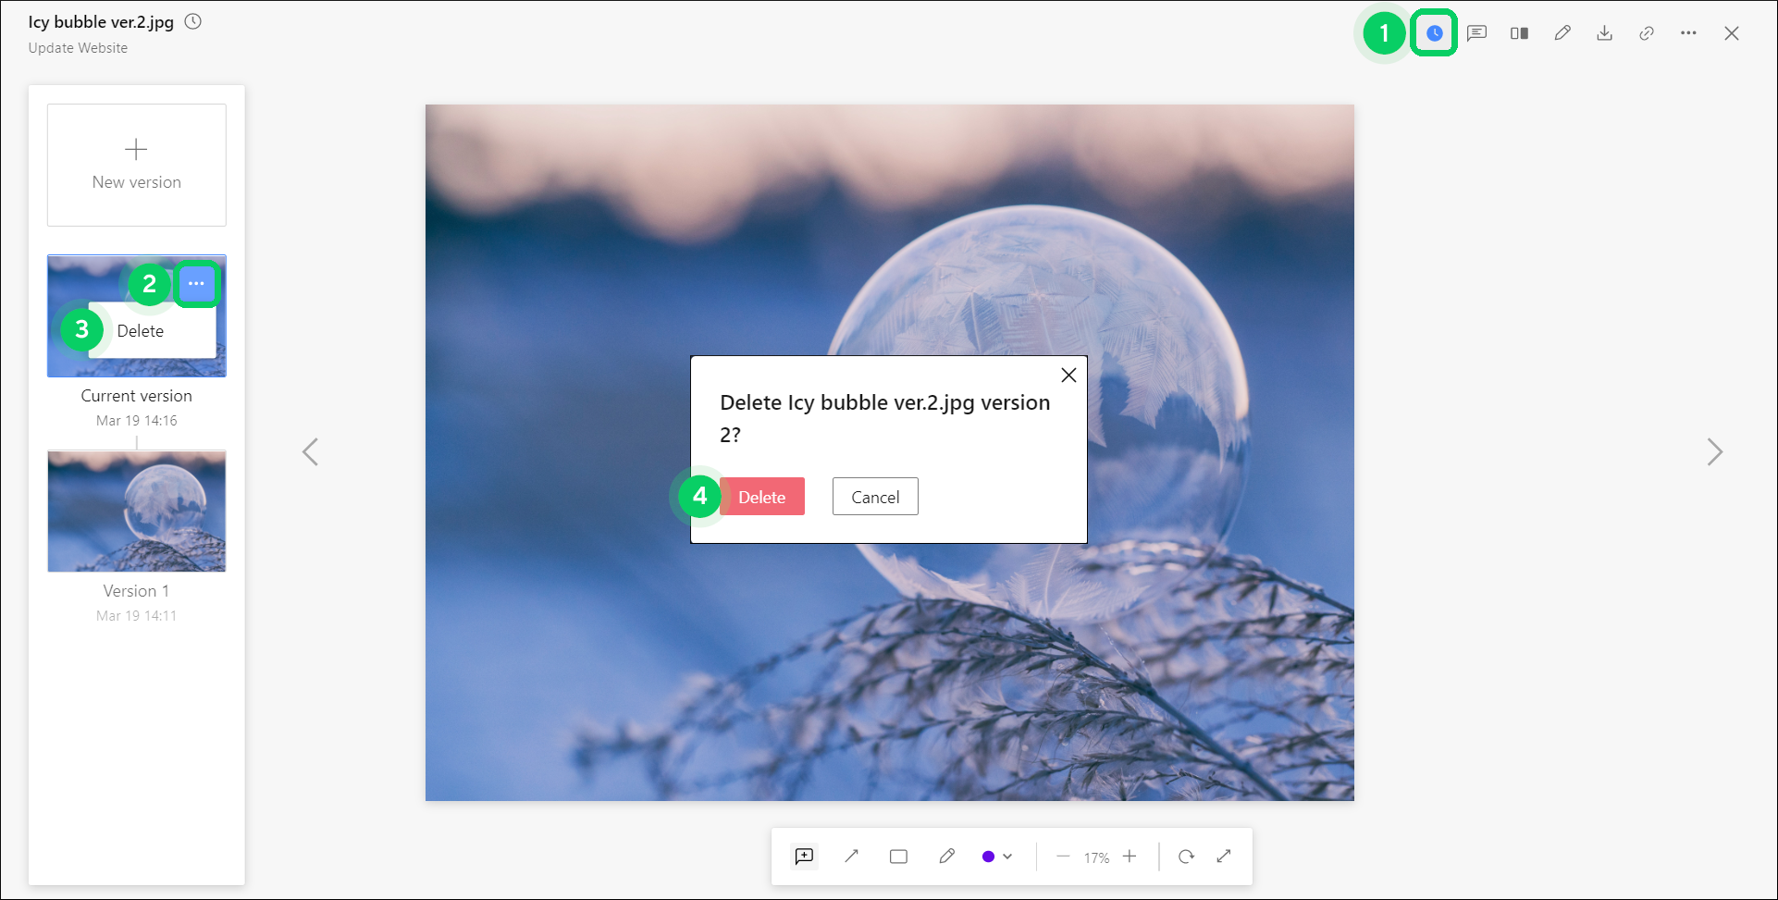The image size is (1778, 900).
Task: Click the purple annotation color swatch
Action: coord(988,857)
